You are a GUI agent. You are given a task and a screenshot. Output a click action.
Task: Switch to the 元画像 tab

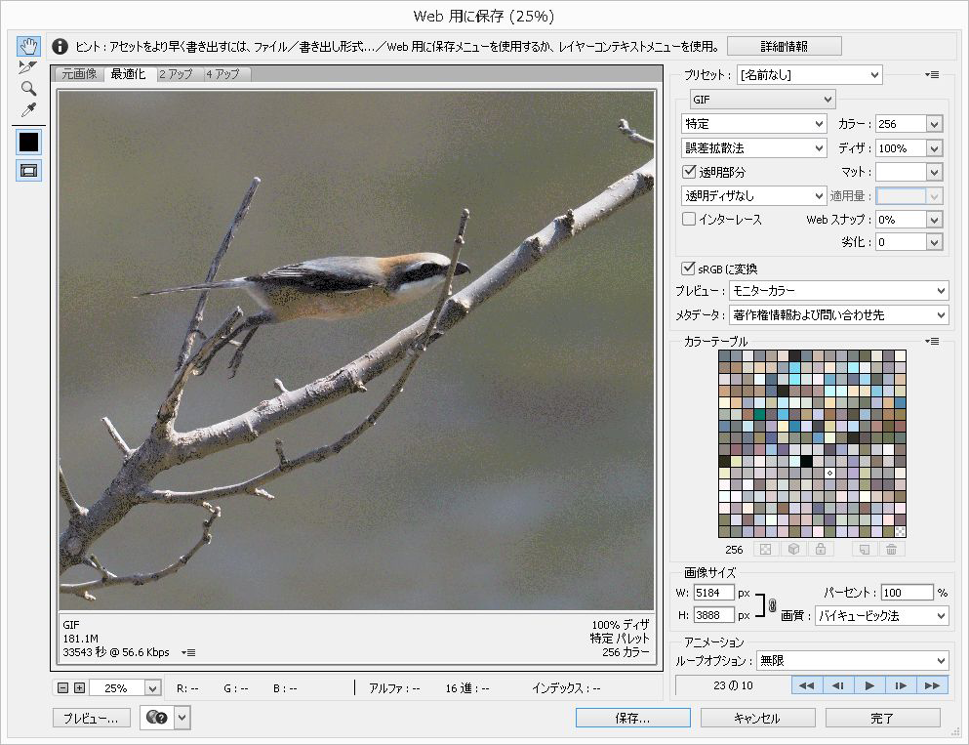[x=80, y=74]
